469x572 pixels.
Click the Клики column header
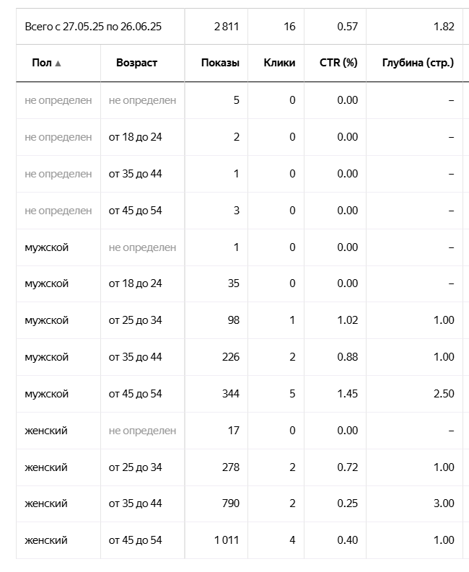280,63
